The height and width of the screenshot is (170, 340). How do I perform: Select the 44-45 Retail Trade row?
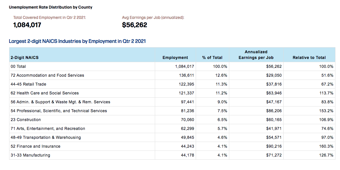tap(172, 84)
